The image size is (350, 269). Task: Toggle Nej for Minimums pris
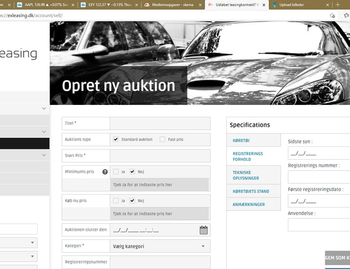132,172
